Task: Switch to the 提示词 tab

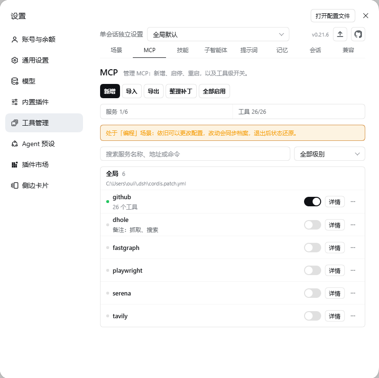Action: coord(249,50)
